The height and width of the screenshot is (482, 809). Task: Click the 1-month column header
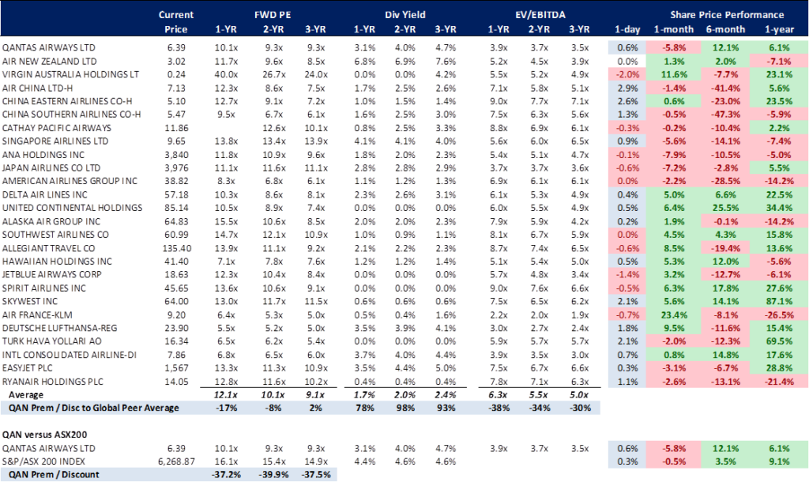(x=674, y=29)
